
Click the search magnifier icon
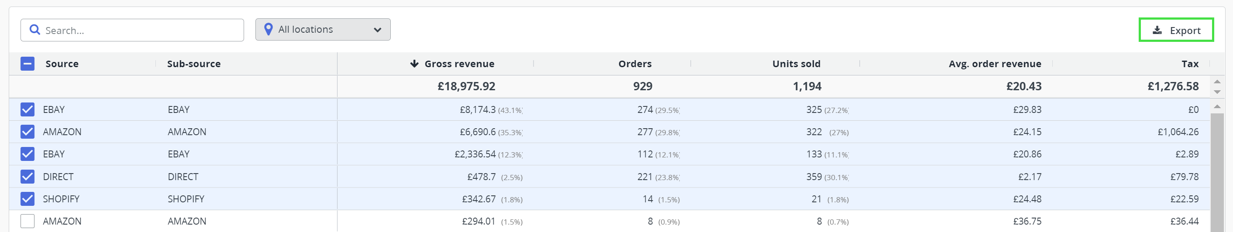pos(34,30)
